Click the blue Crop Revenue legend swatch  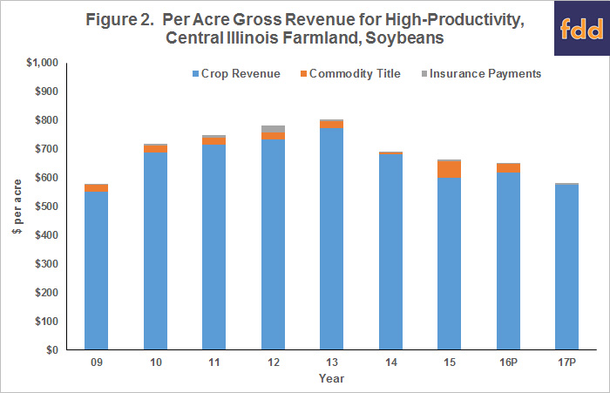[196, 73]
